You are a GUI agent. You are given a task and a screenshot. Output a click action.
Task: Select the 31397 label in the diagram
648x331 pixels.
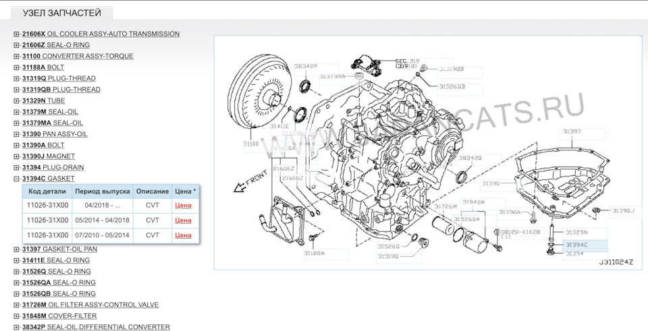point(572,133)
